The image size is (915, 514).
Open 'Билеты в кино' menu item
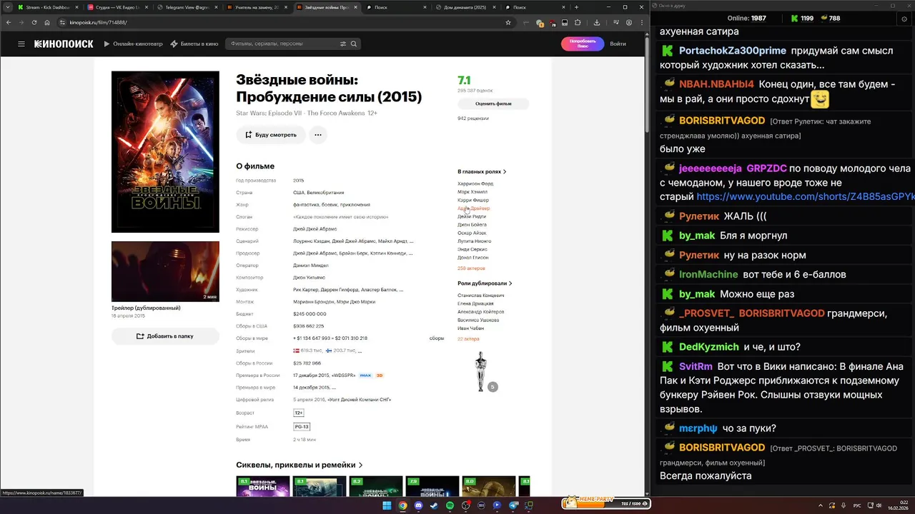tap(194, 44)
